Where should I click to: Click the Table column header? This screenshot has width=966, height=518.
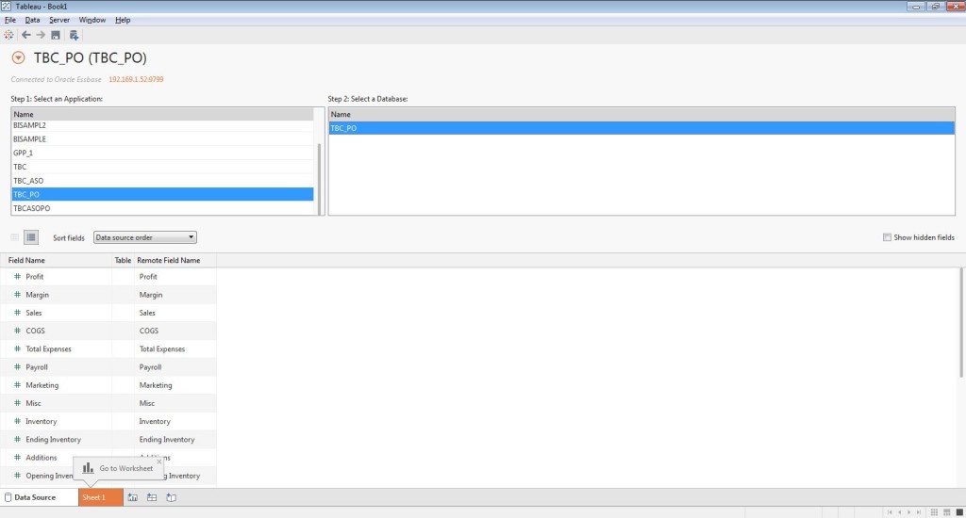point(123,260)
